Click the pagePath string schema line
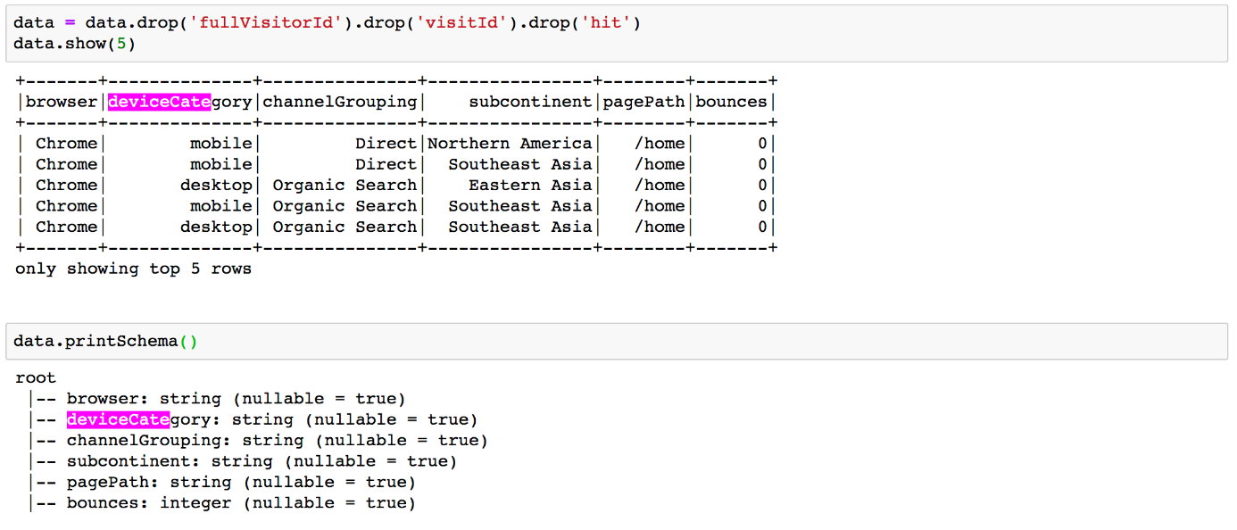This screenshot has width=1237, height=530. [241, 483]
